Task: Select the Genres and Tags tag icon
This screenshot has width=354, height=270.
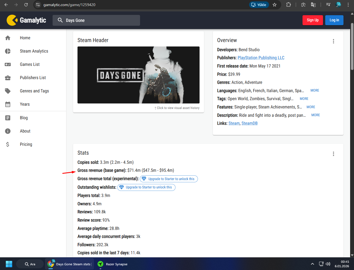Action: coord(8,91)
